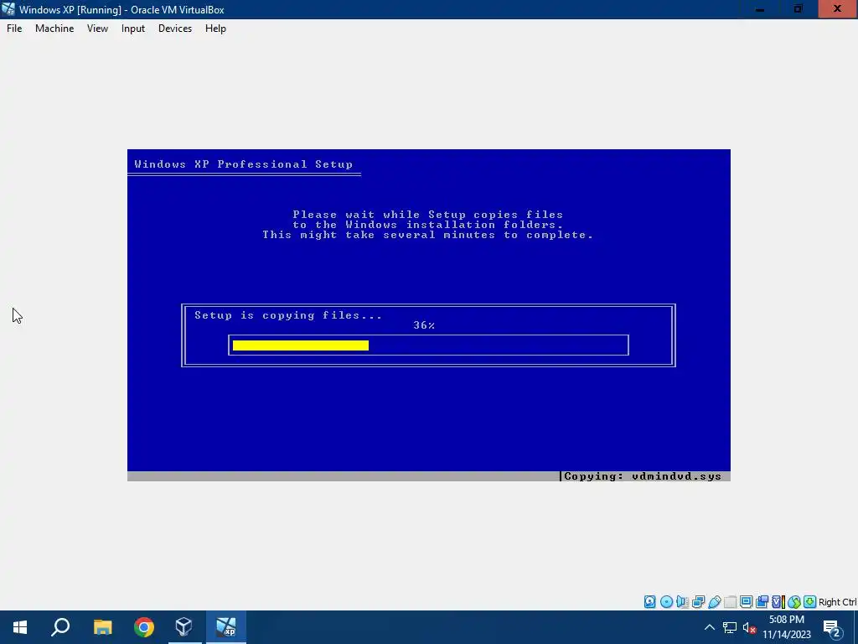Open the File menu
858x644 pixels.
click(14, 29)
